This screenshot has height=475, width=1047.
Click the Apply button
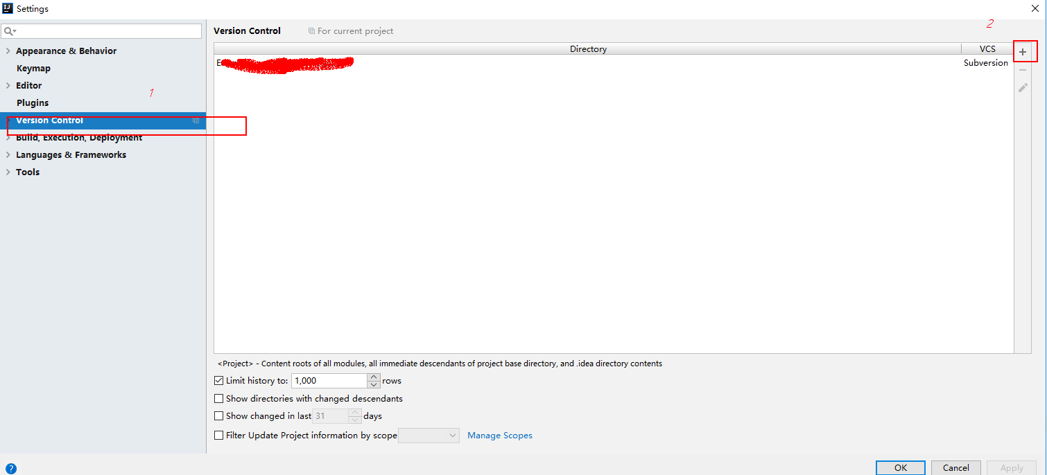point(1012,468)
